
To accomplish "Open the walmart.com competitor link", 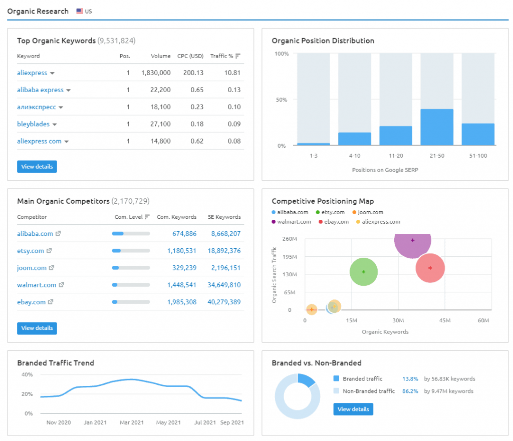I will [x=37, y=285].
